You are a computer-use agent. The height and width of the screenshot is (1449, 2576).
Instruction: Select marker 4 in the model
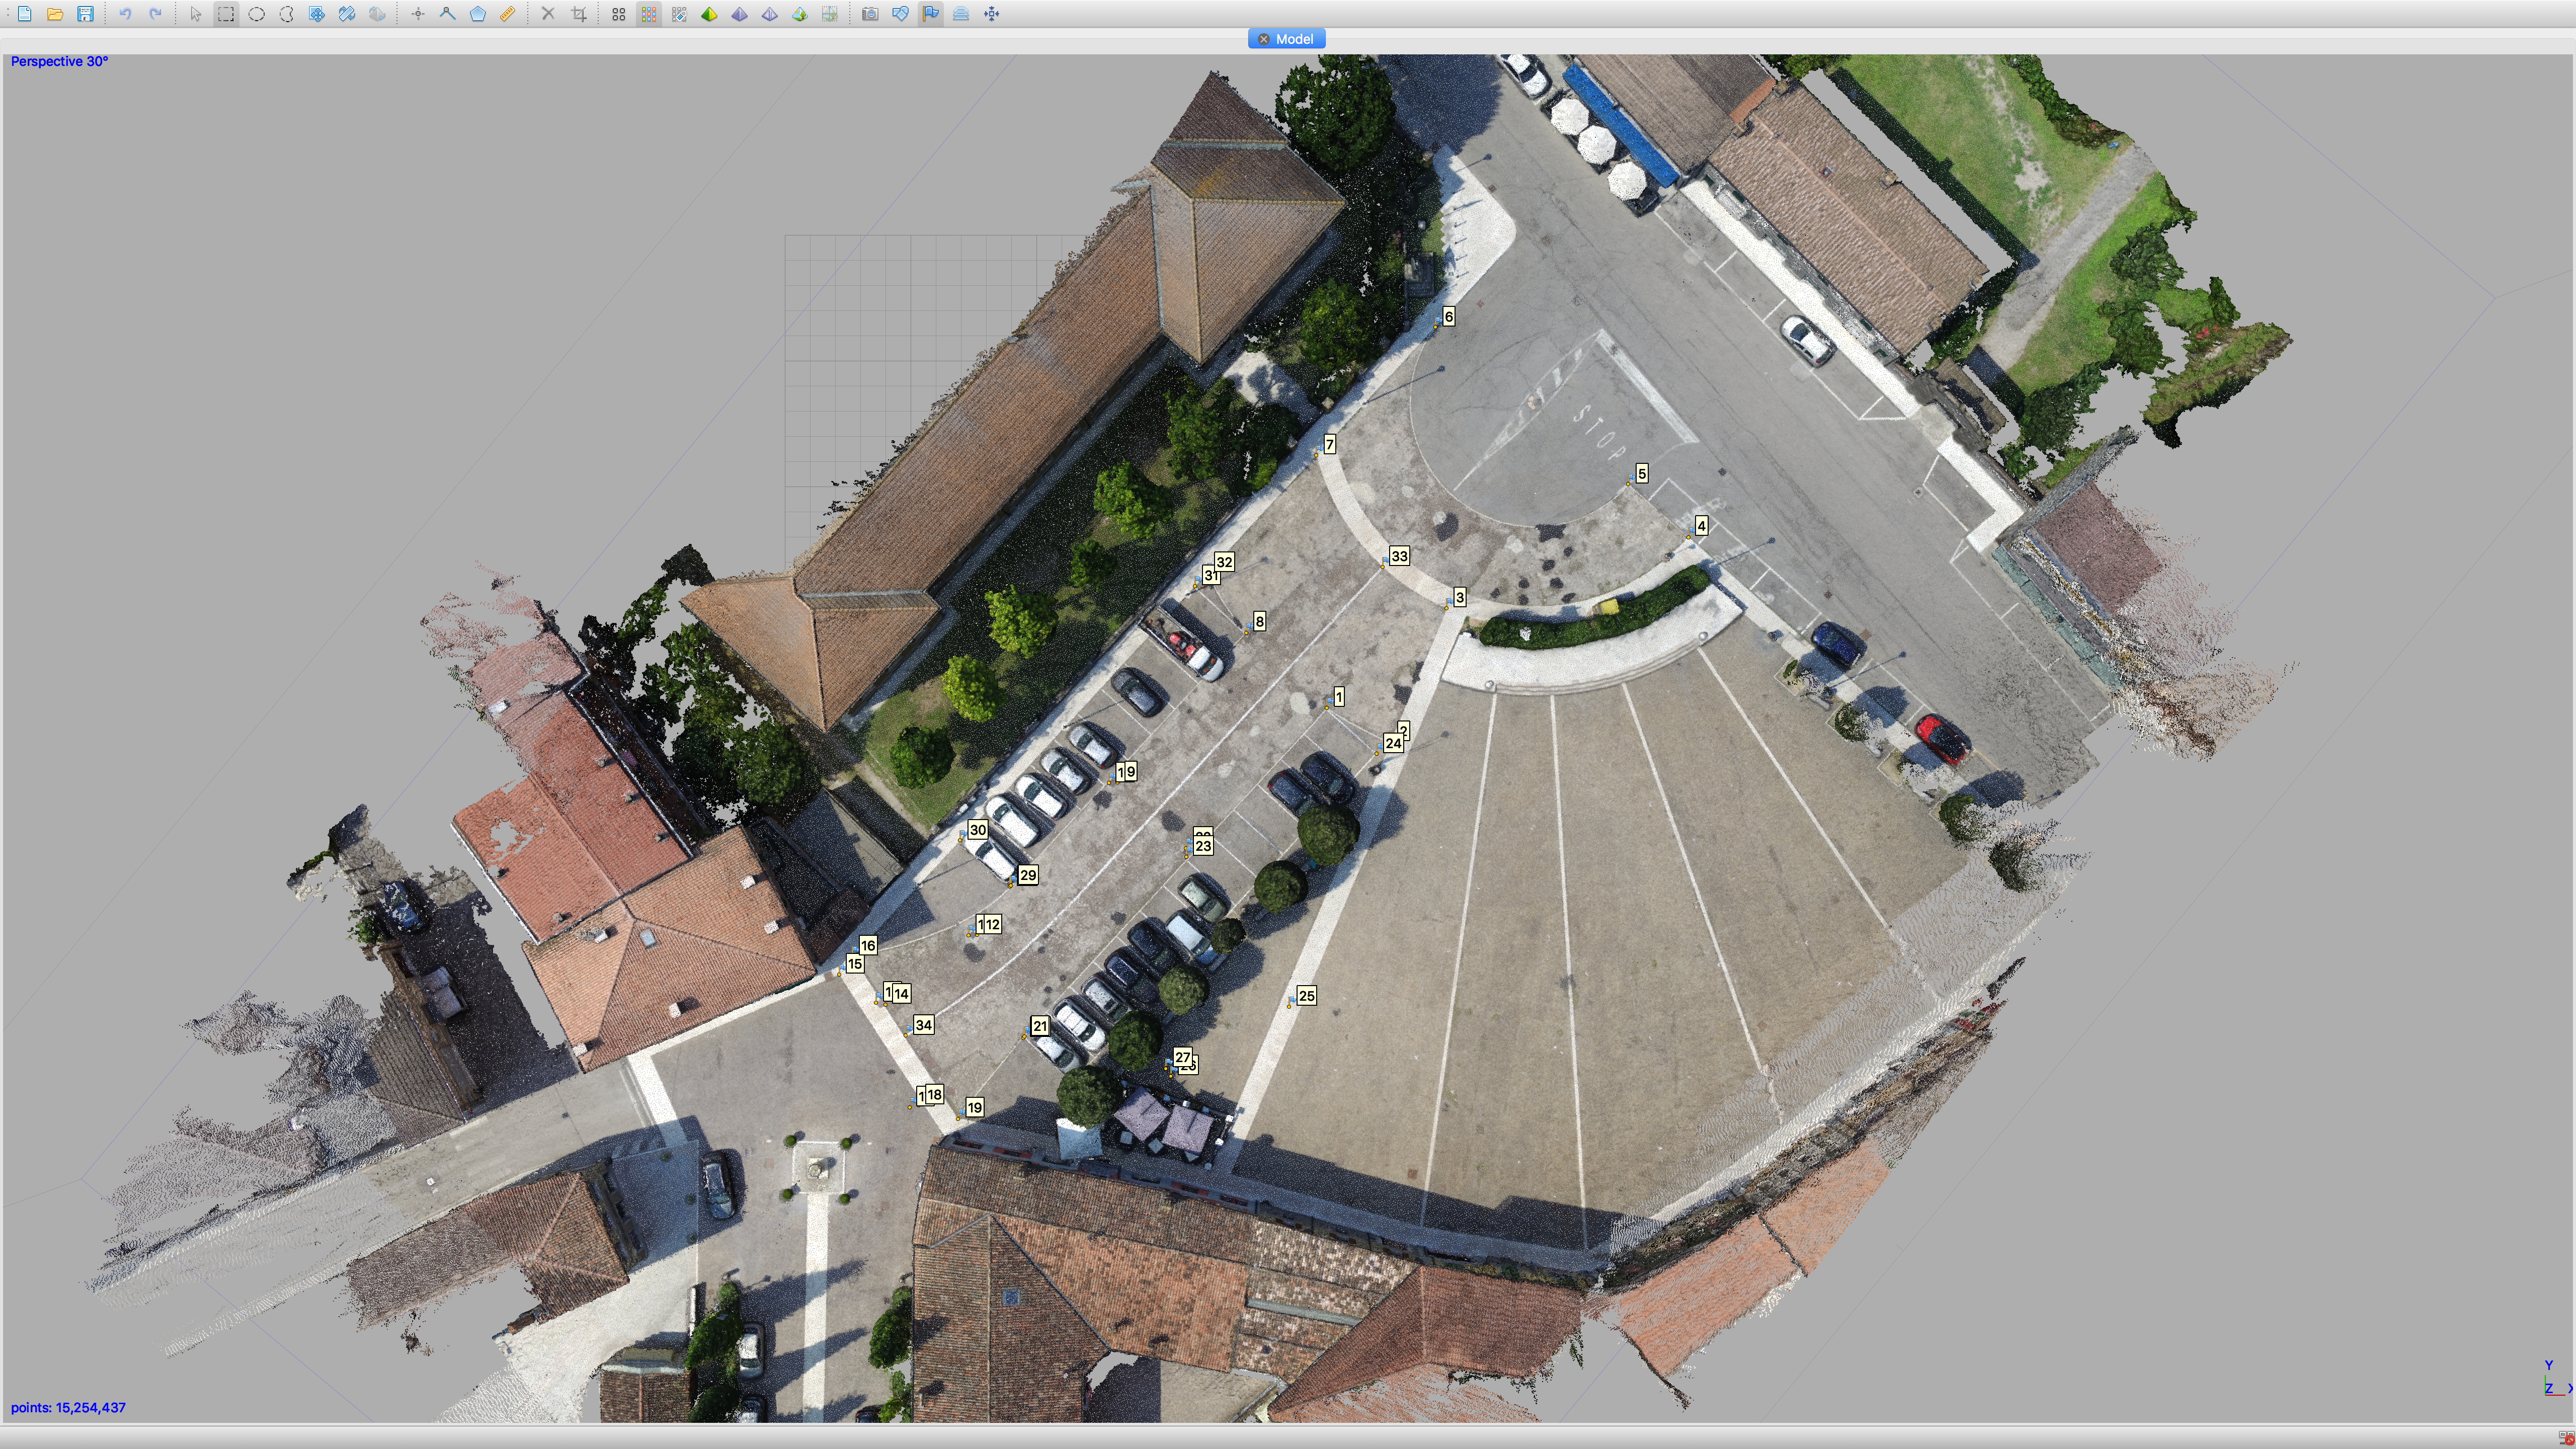[1701, 525]
